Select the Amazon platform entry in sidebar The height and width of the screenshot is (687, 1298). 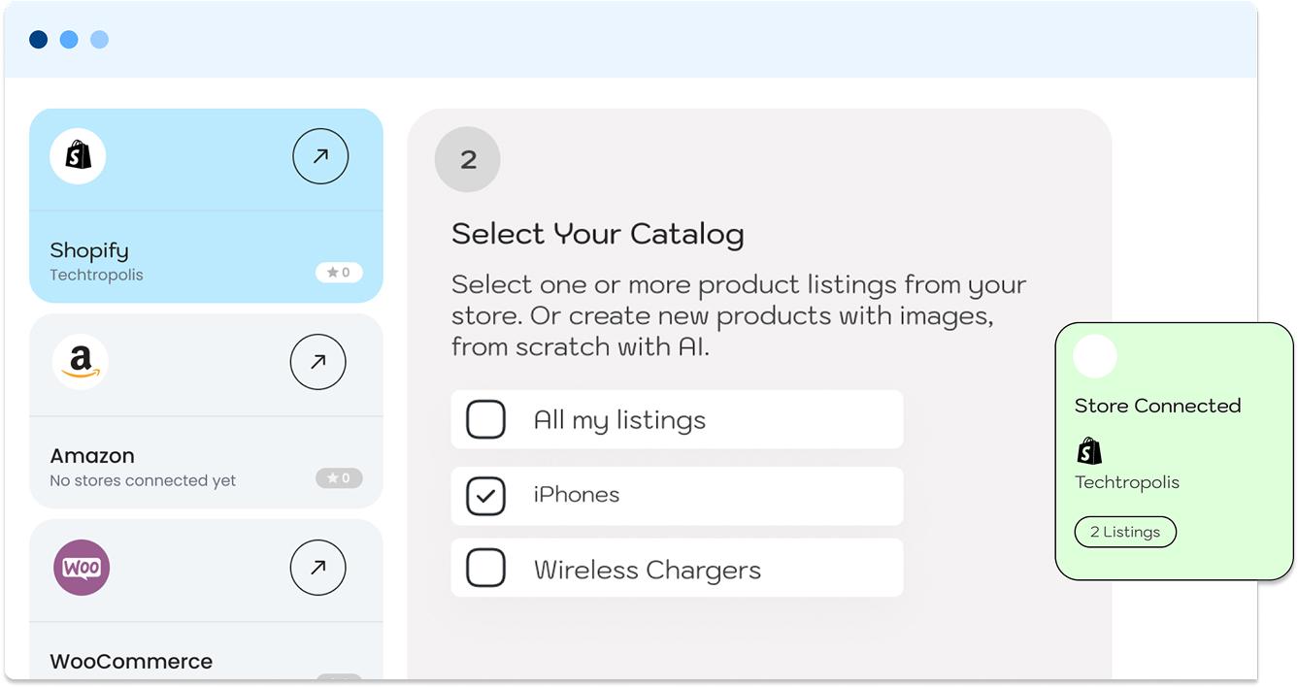pyautogui.click(x=206, y=410)
